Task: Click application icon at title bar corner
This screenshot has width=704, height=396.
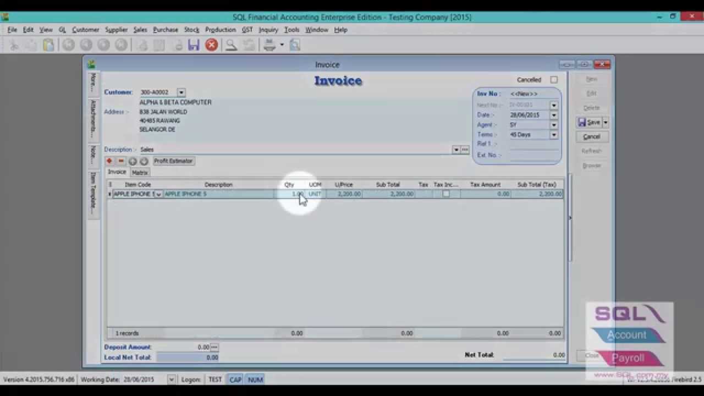Action: [5, 17]
